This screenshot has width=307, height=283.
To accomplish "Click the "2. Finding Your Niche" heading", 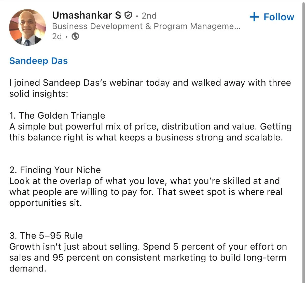I will pos(55,170).
